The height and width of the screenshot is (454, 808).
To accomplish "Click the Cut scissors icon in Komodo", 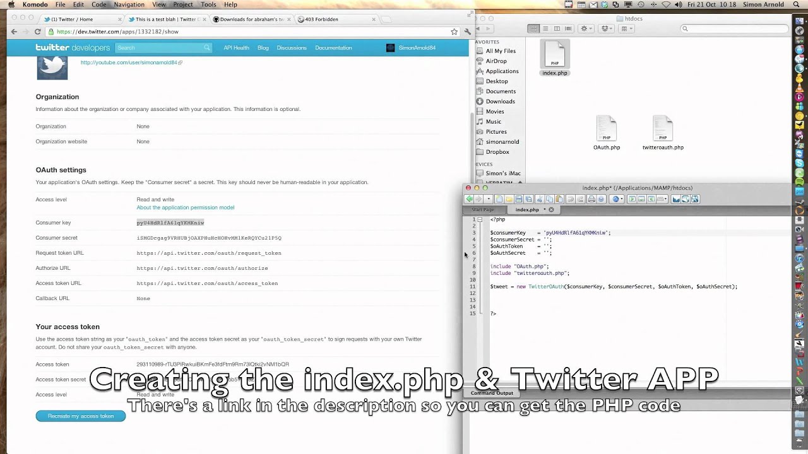I will click(x=540, y=199).
